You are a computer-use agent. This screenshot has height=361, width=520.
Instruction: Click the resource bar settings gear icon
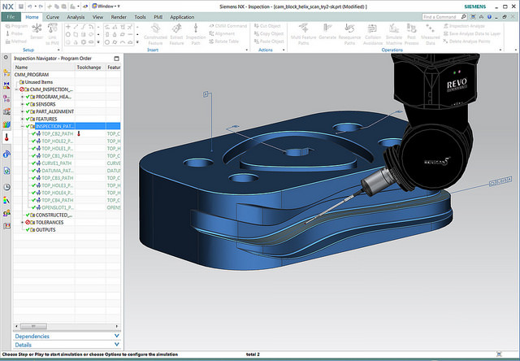tap(6, 58)
